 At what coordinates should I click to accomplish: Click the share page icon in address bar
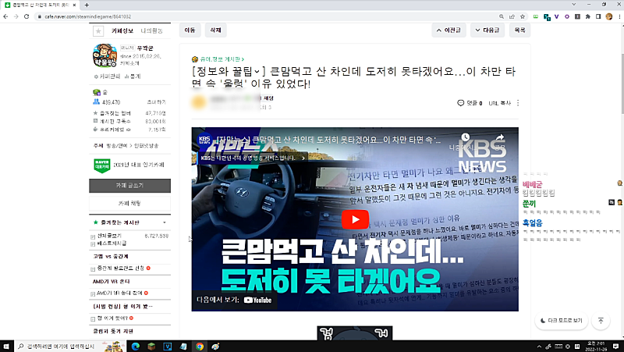coord(512,16)
